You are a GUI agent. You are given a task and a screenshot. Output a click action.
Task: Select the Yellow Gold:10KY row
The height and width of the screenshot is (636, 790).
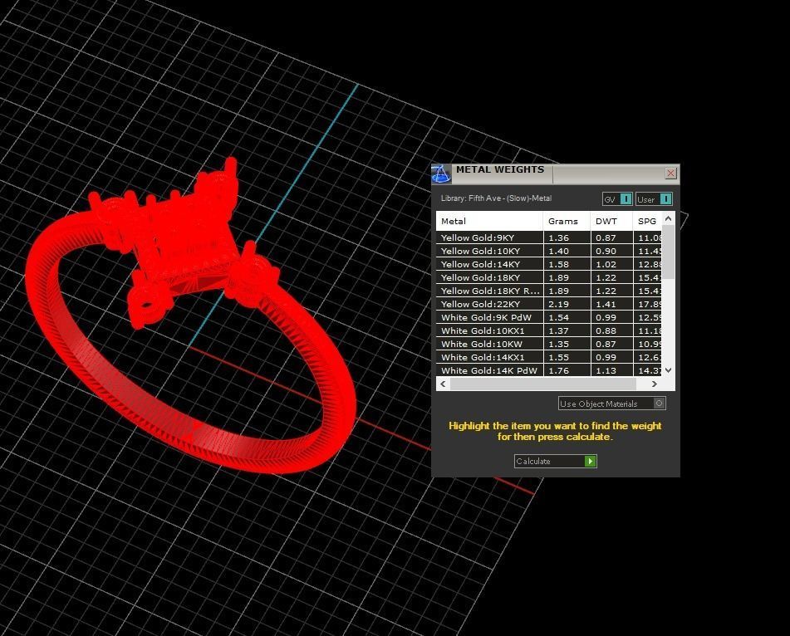(x=548, y=251)
